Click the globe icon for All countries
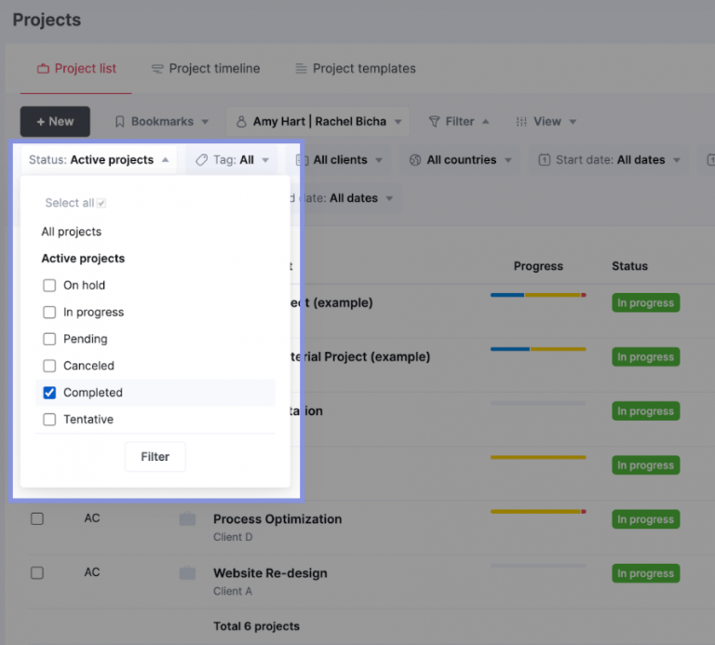 [415, 160]
